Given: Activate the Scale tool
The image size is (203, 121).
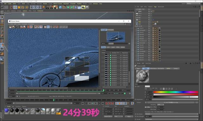Looking at the screenshot, I should 19,7.
